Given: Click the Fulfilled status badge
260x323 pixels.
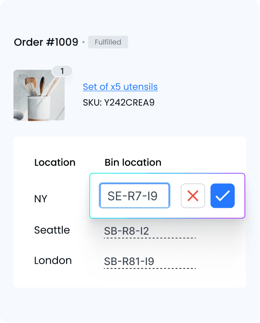Looking at the screenshot, I should (x=108, y=42).
